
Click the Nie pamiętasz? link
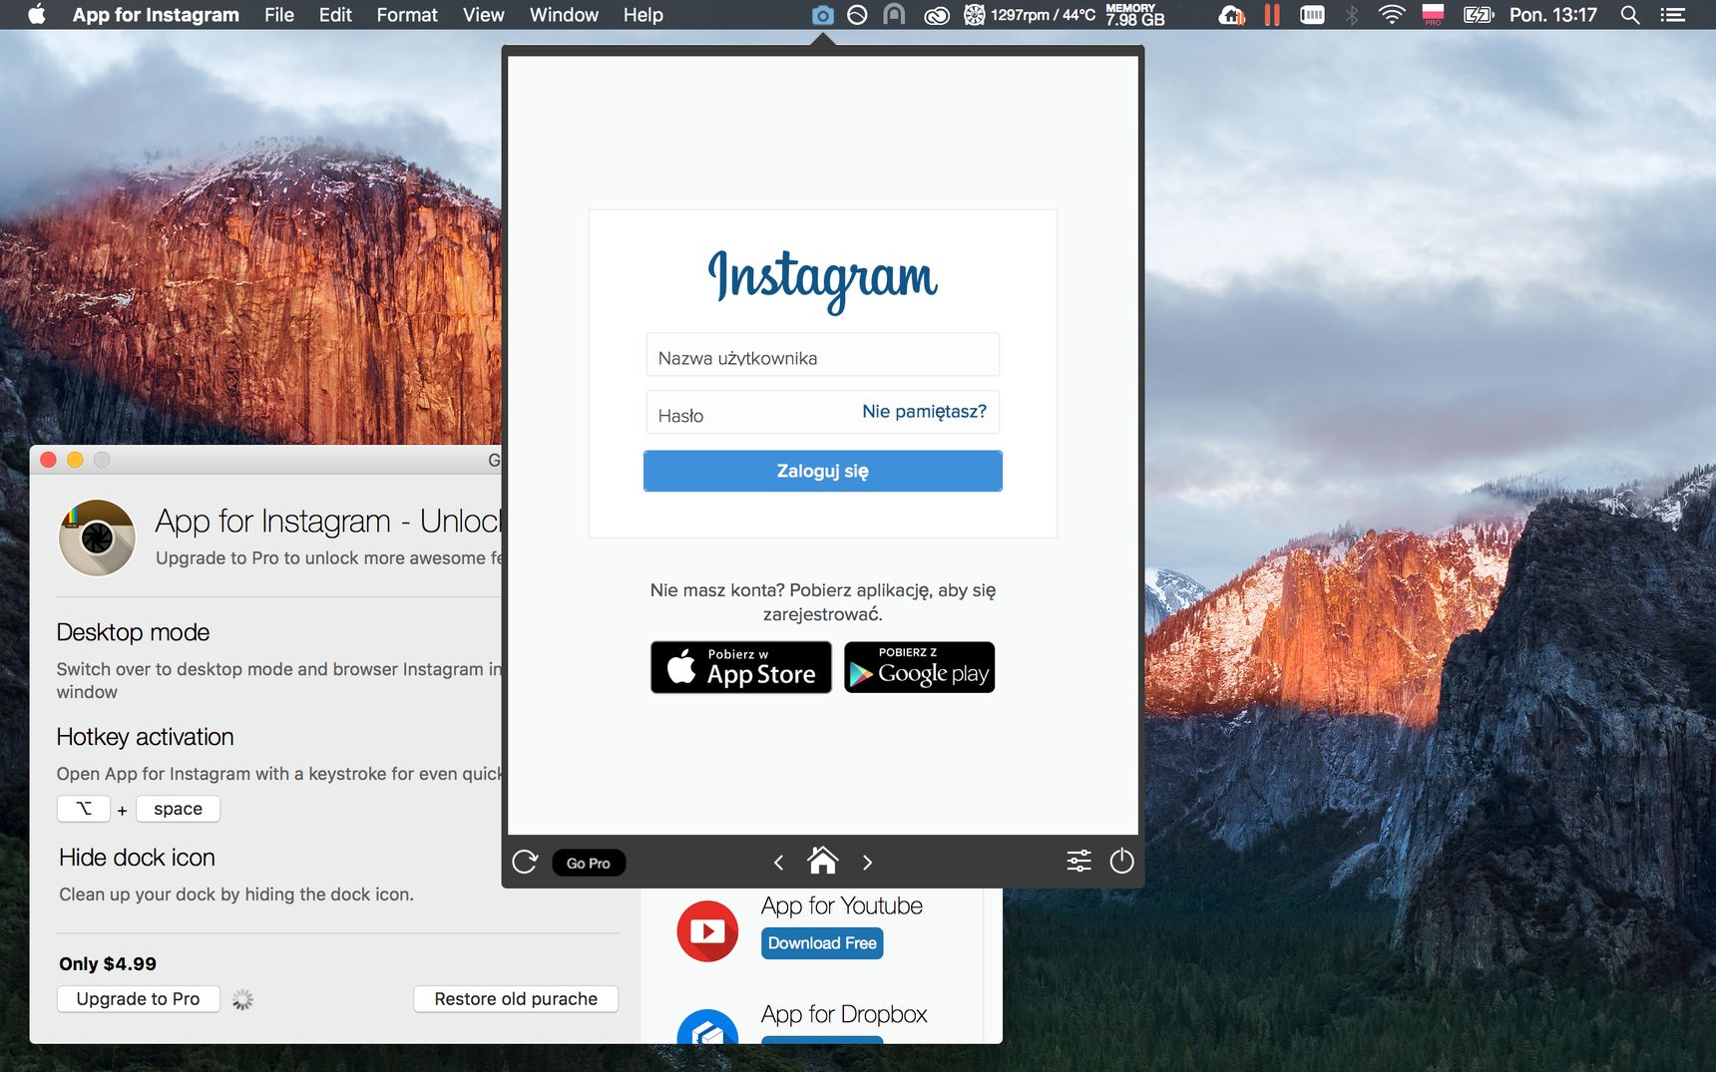click(924, 411)
